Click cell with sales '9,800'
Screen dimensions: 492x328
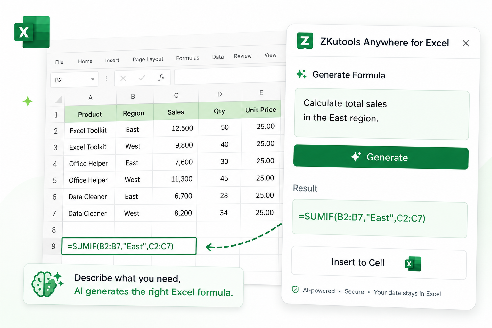(175, 145)
